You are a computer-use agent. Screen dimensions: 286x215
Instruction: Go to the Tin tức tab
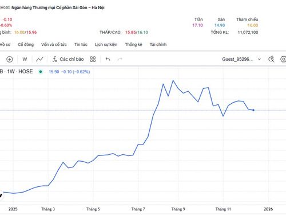(x=81, y=45)
